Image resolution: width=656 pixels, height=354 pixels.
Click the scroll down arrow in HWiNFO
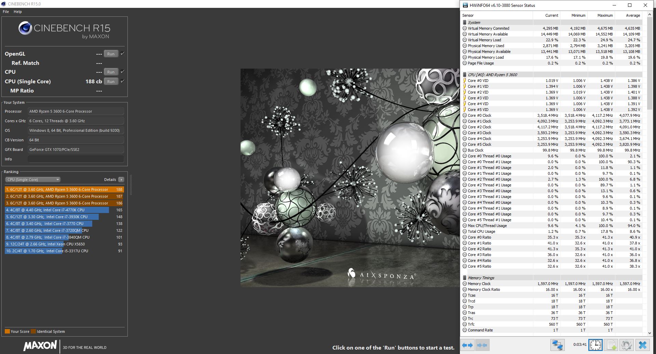click(650, 333)
